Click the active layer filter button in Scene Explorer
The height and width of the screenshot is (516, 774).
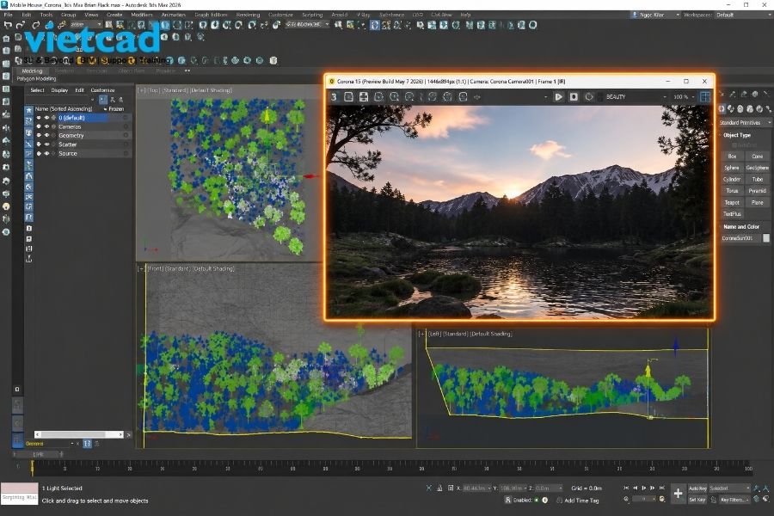click(102, 99)
